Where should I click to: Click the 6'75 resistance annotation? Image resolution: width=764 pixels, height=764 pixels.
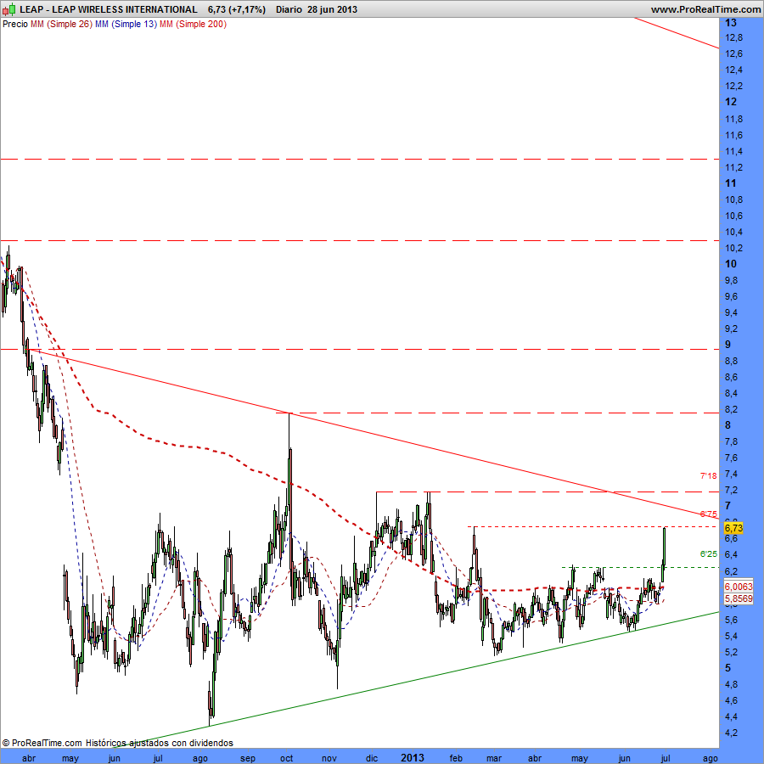(709, 514)
